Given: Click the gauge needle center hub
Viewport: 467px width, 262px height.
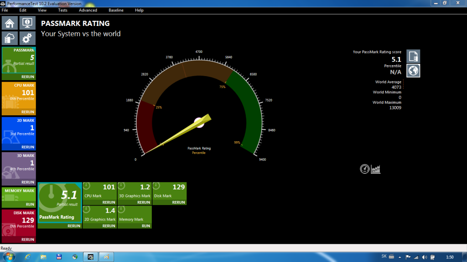Looking at the screenshot, I should point(199,123).
